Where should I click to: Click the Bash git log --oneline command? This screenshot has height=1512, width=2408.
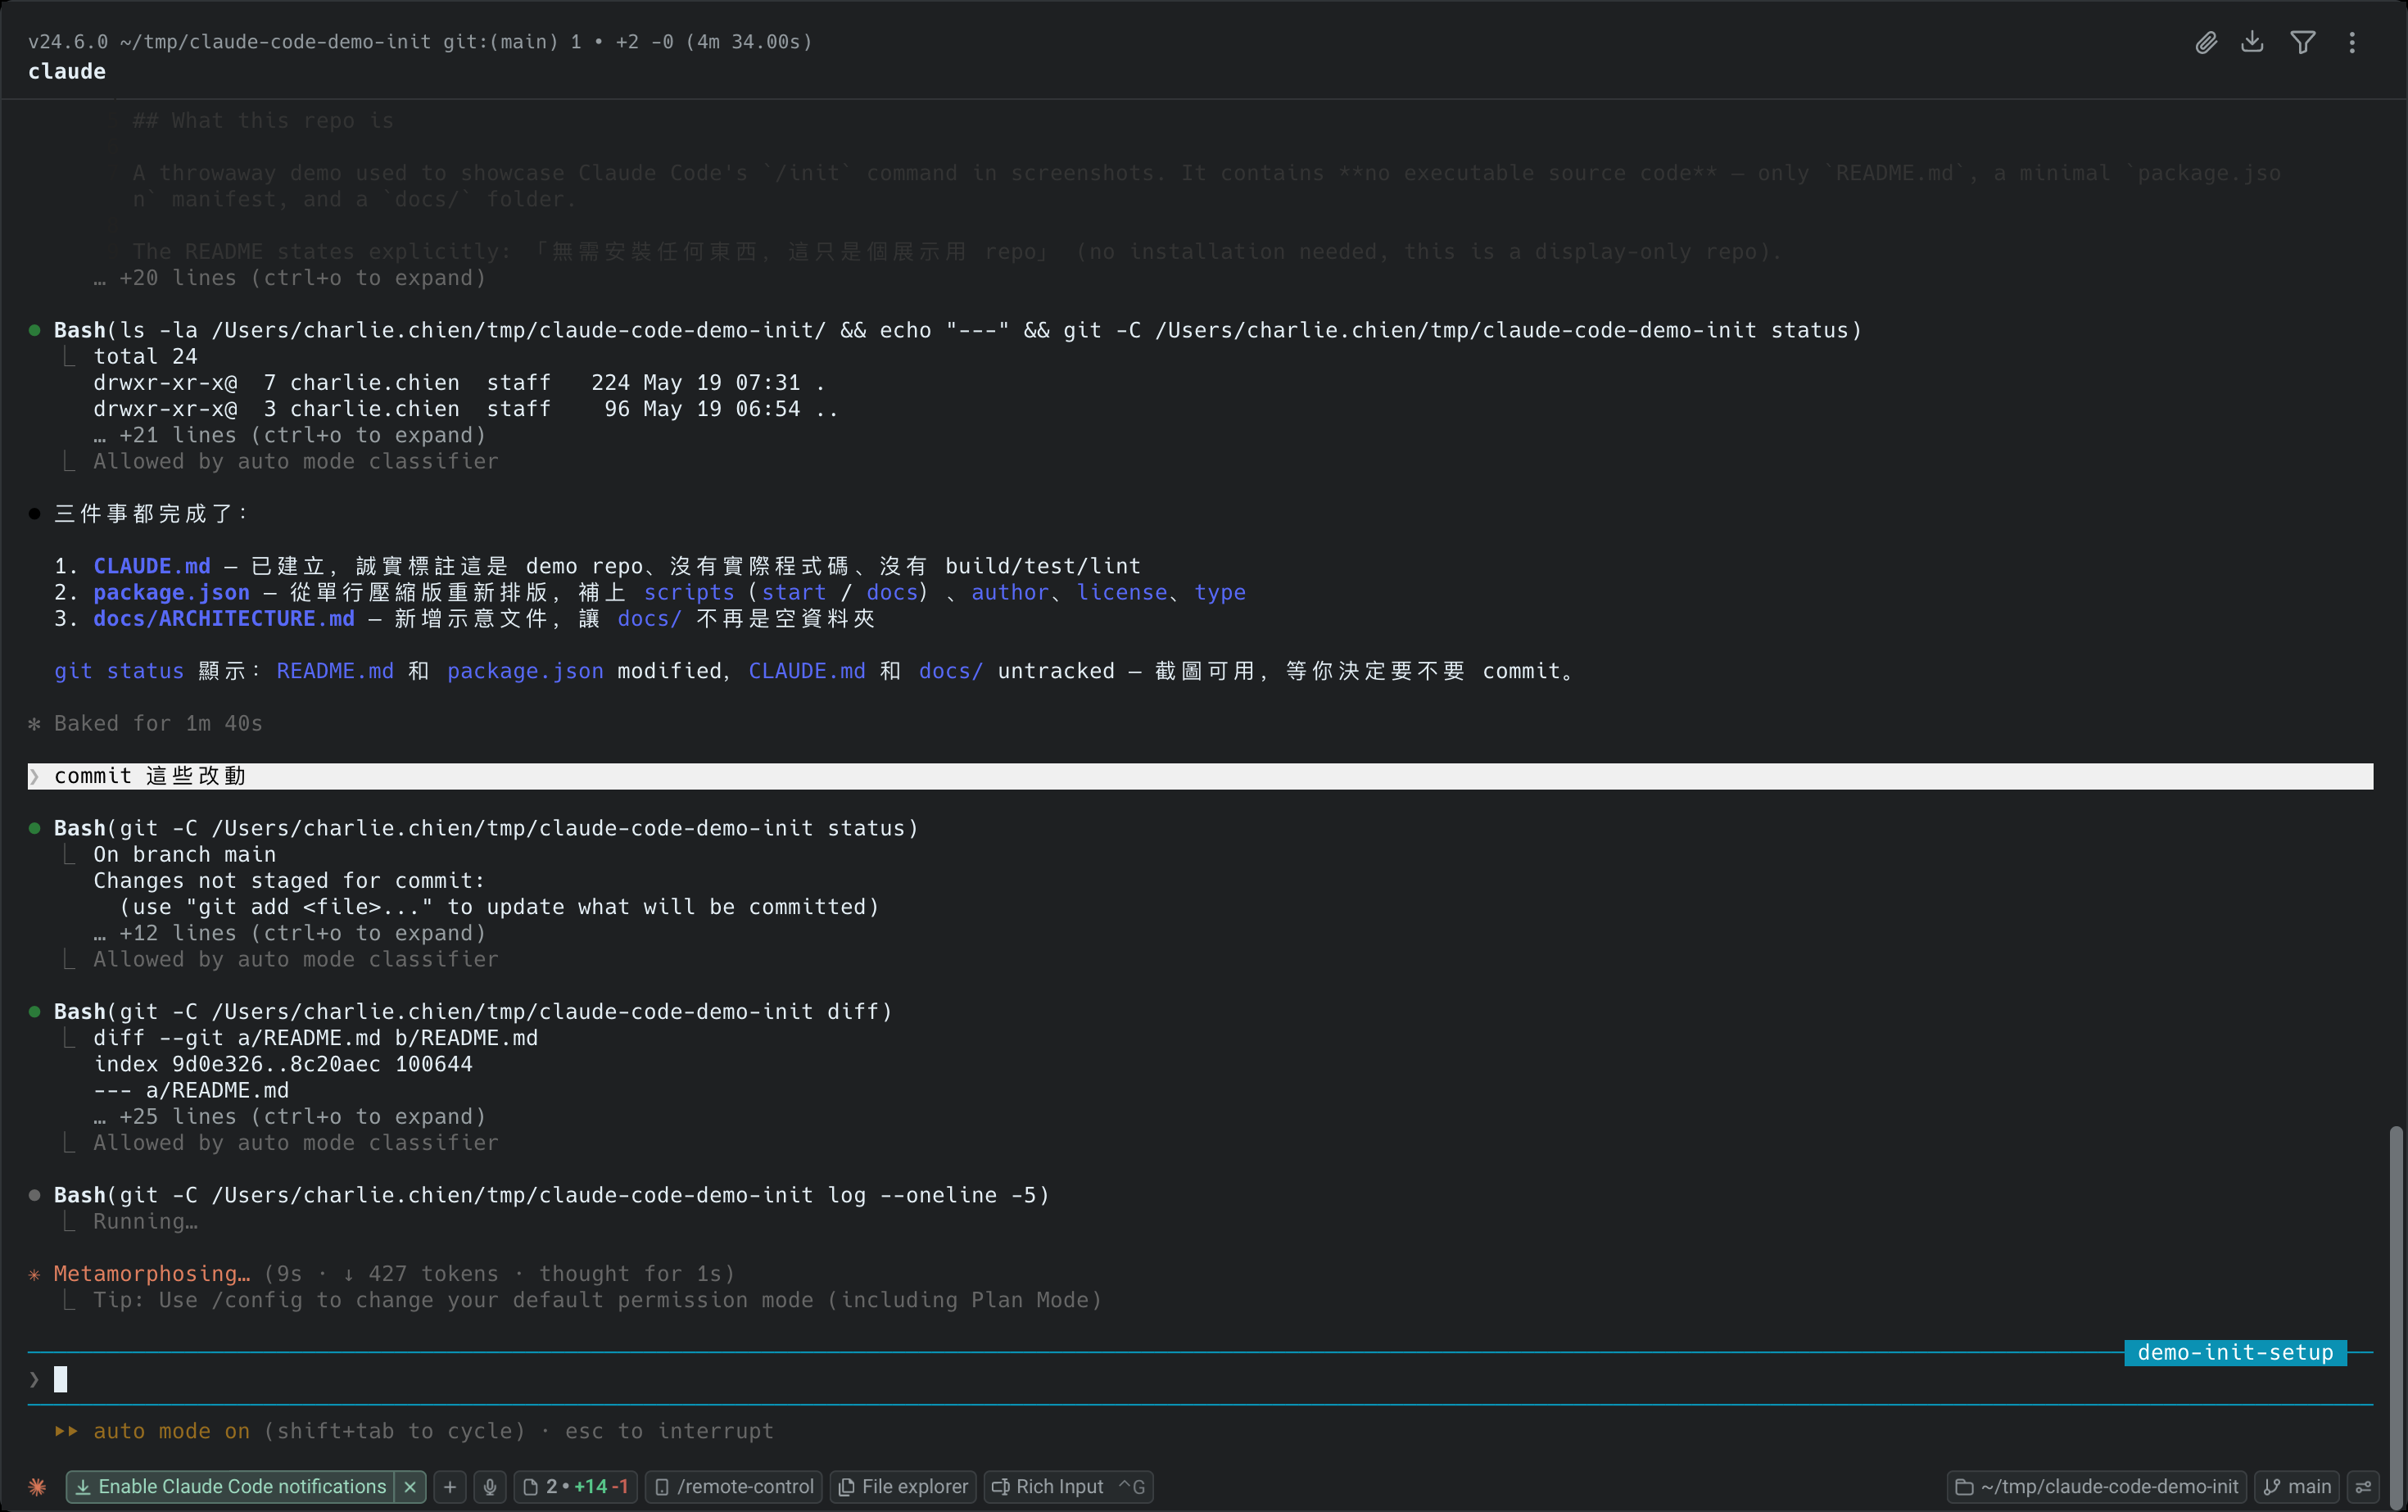[551, 1195]
